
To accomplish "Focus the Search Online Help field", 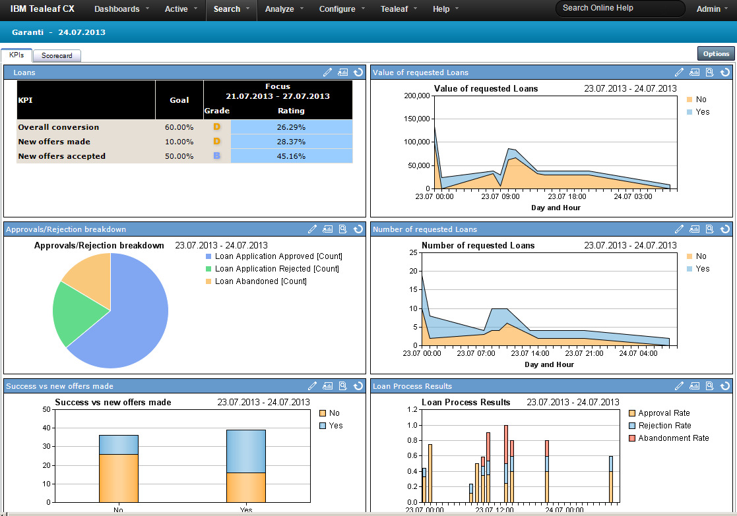I will pyautogui.click(x=620, y=8).
